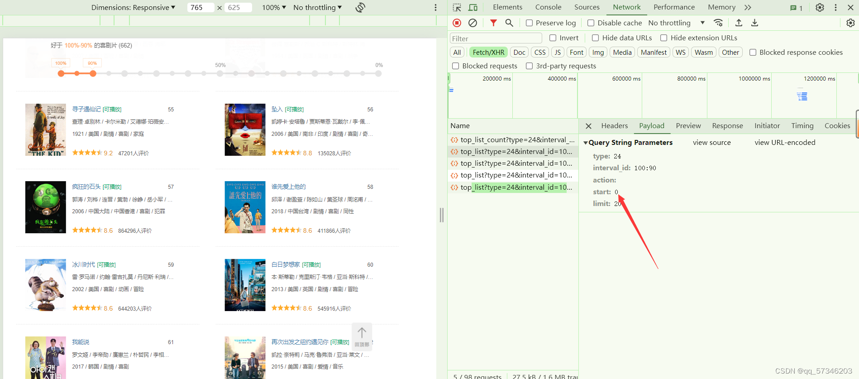Check 3rd-party requests option

529,66
